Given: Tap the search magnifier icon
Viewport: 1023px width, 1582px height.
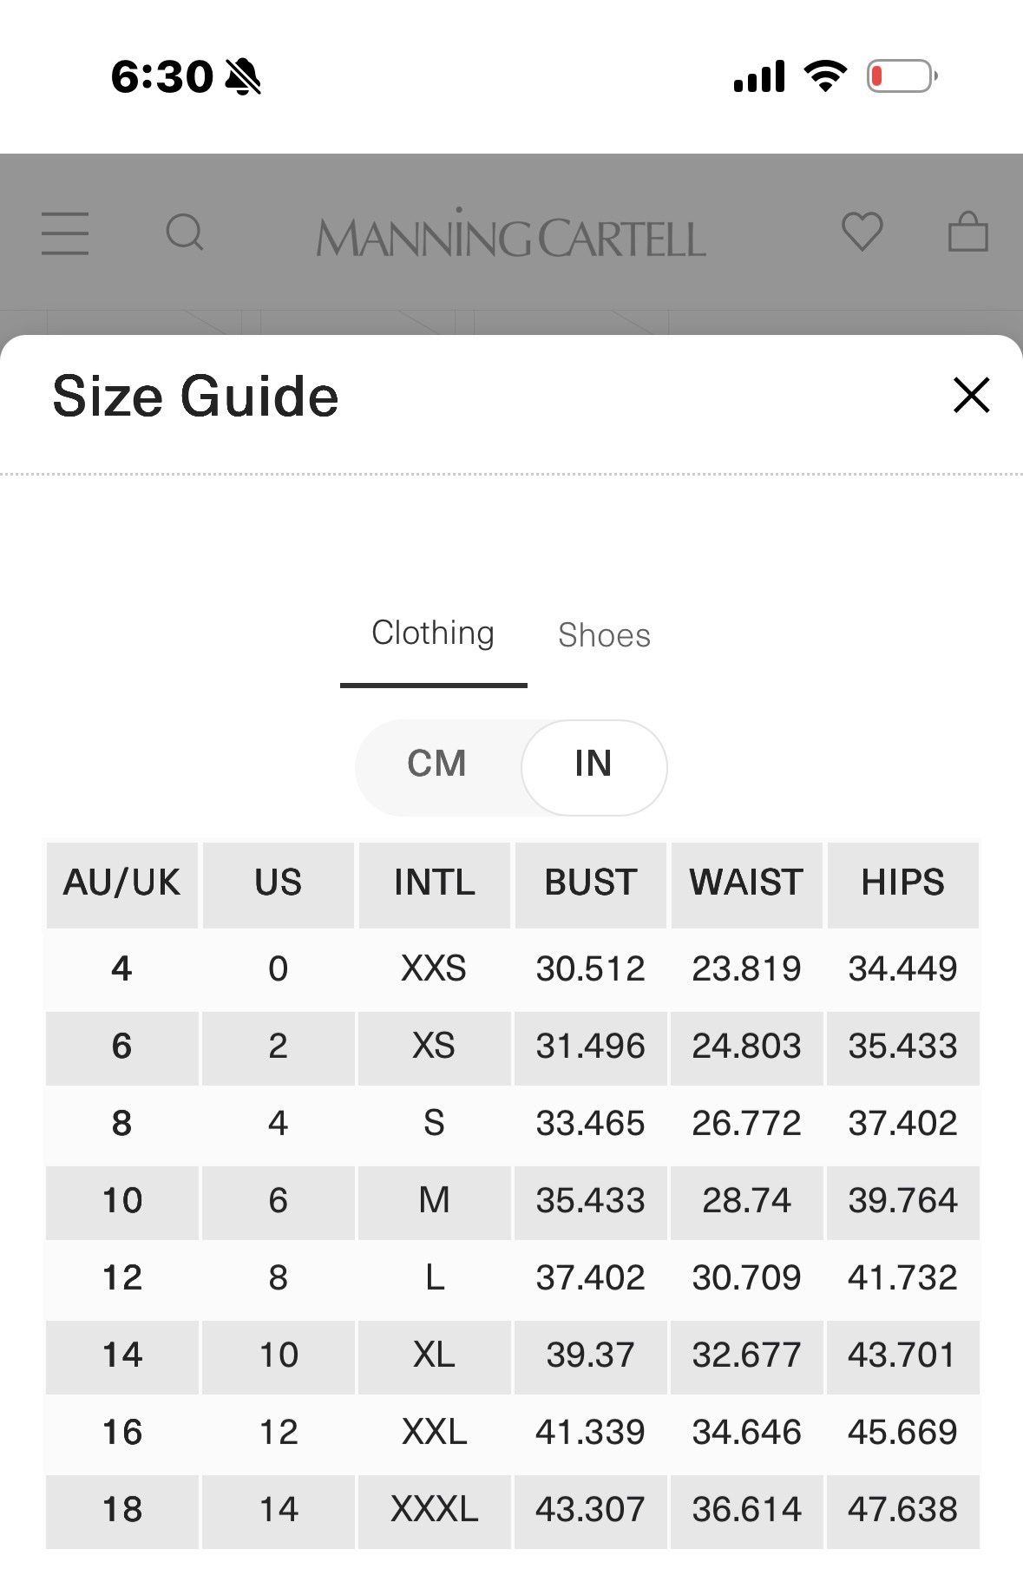Looking at the screenshot, I should (x=185, y=233).
